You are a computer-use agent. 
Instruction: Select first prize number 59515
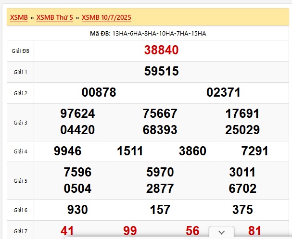click(x=161, y=71)
